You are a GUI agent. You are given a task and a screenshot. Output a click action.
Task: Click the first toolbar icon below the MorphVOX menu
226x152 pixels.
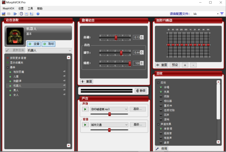click(4, 14)
